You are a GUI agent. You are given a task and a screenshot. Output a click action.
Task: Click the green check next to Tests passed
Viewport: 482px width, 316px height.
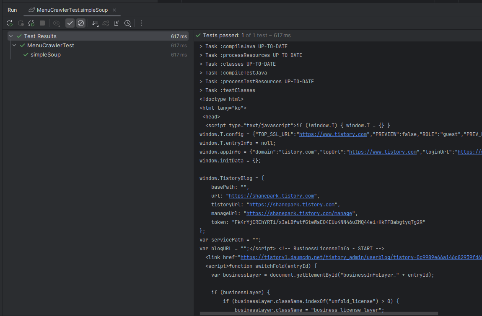[198, 35]
